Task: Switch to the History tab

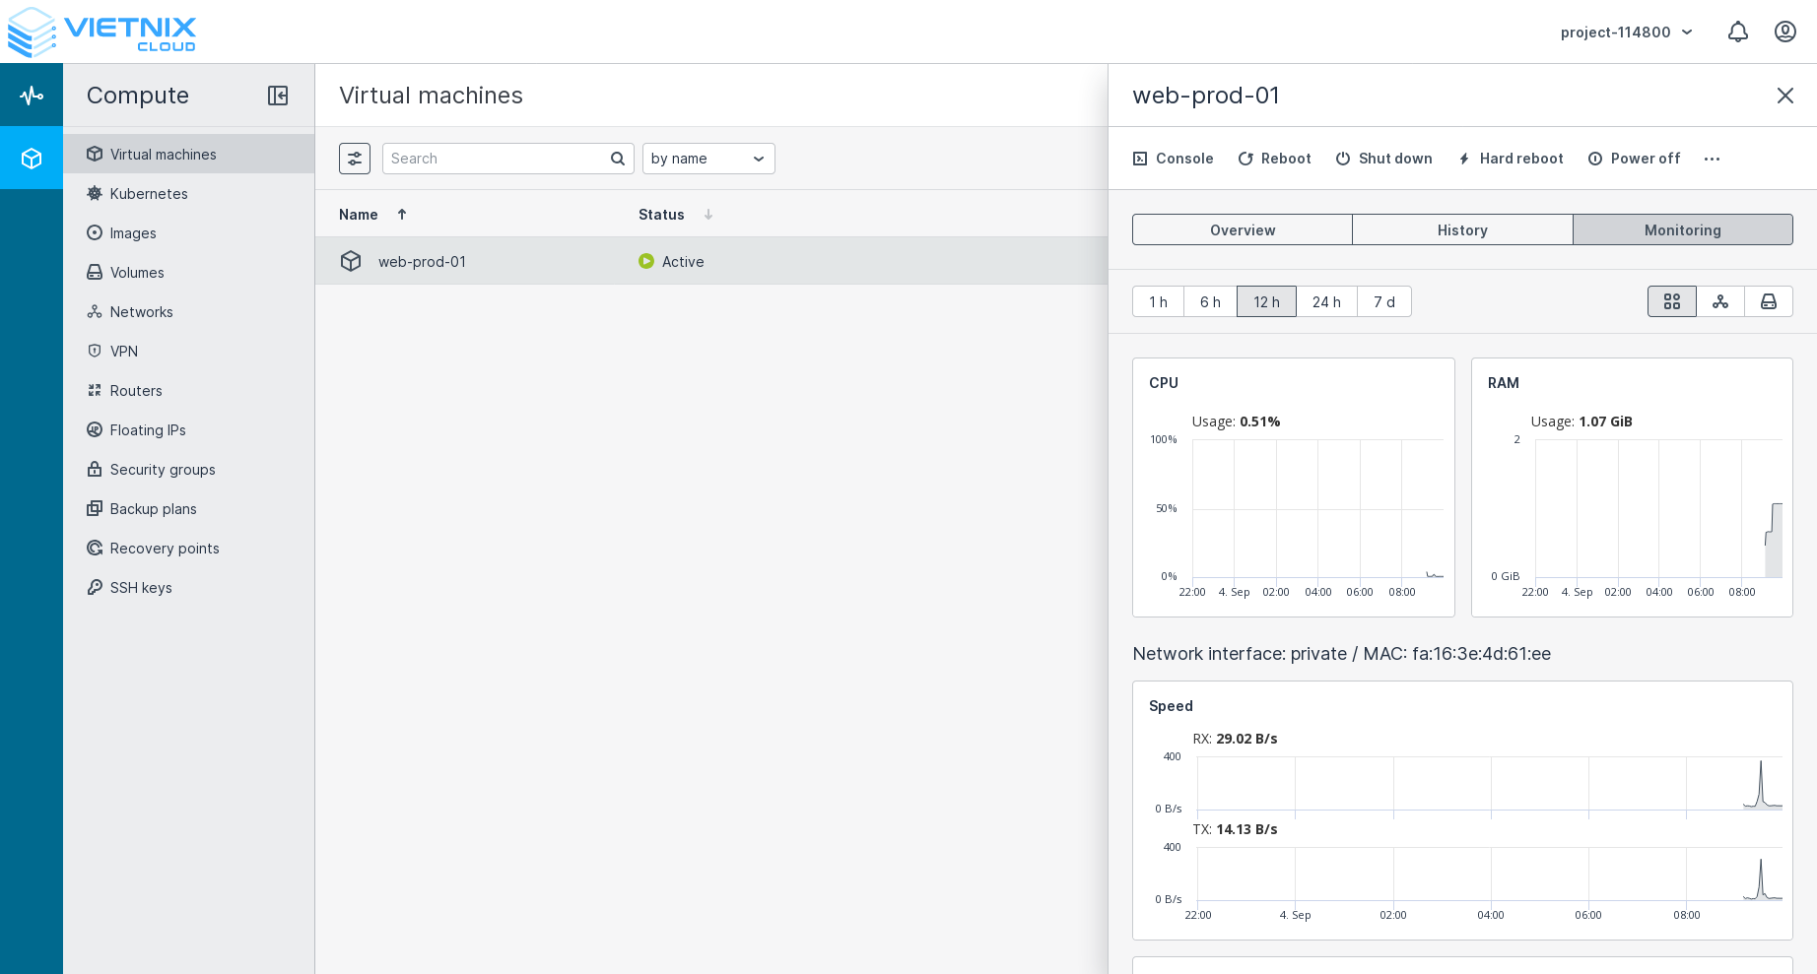Action: [x=1462, y=229]
